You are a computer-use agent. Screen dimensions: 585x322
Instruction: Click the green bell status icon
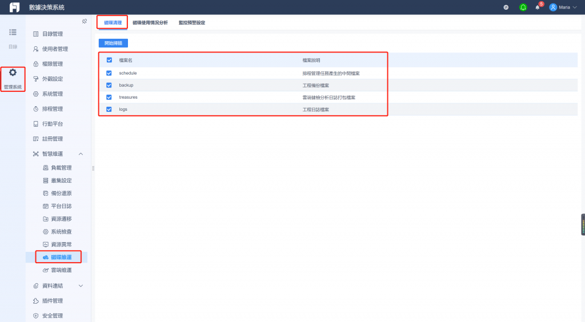(523, 7)
